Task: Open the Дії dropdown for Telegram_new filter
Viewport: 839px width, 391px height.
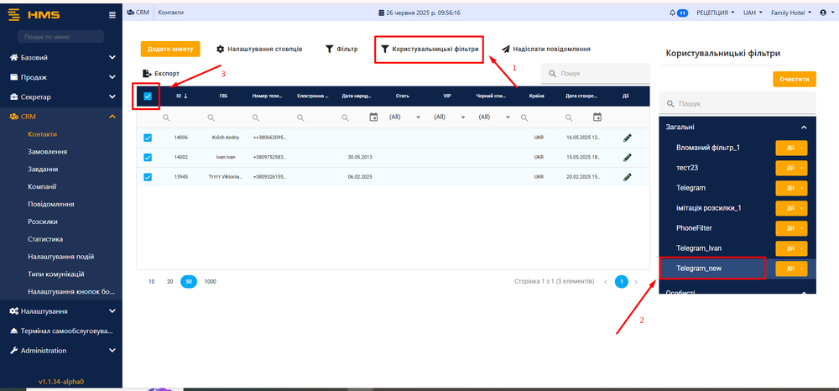Action: [x=802, y=268]
